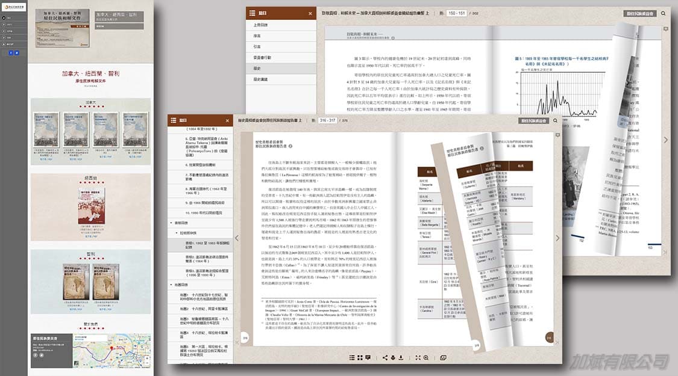Image resolution: width=678 pixels, height=376 pixels.
Task: Click the contents list icon in the bottom toolbar
Action: (x=352, y=357)
